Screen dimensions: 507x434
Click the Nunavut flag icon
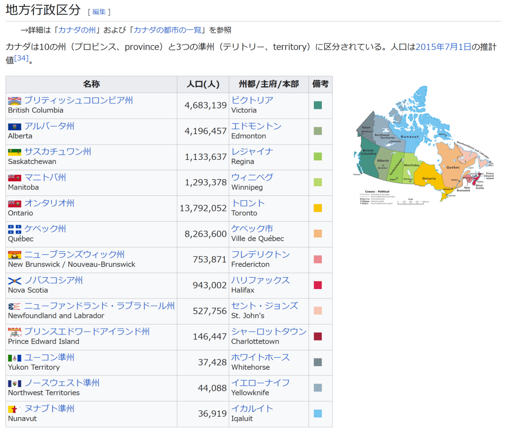[15, 409]
